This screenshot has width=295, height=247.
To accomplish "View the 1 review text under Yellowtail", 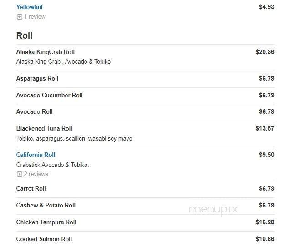I will (35, 17).
